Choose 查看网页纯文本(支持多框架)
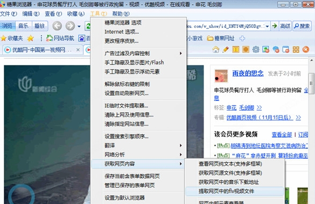Screen dimensions: 315x204 pyautogui.click(x=234, y=164)
